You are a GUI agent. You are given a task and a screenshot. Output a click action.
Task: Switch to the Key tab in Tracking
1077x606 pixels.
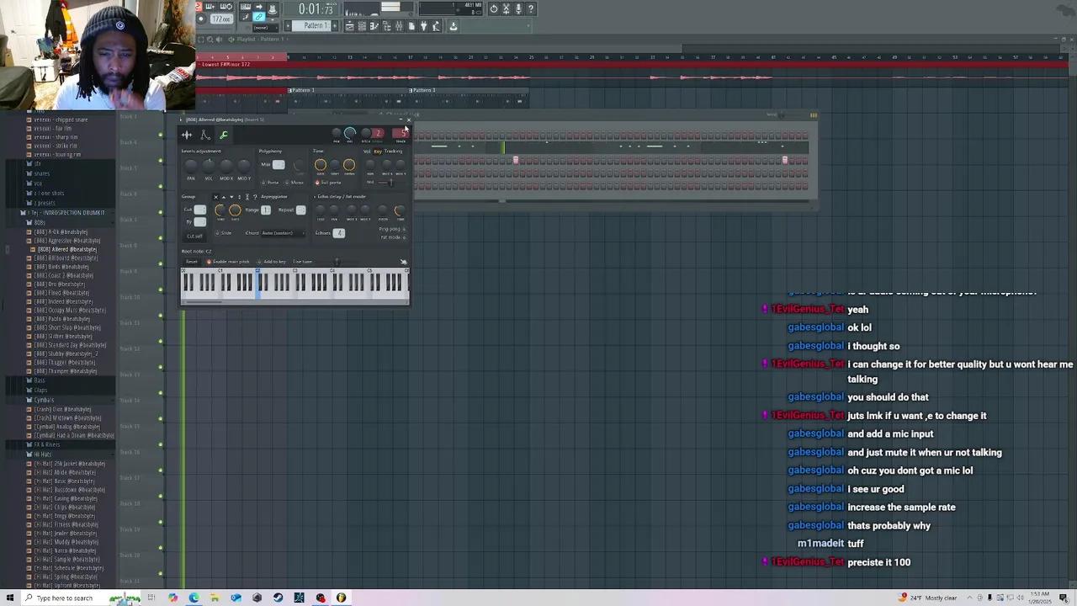[378, 151]
